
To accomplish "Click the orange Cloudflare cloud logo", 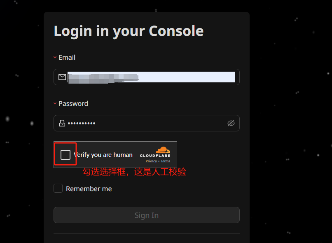I will coord(163,150).
